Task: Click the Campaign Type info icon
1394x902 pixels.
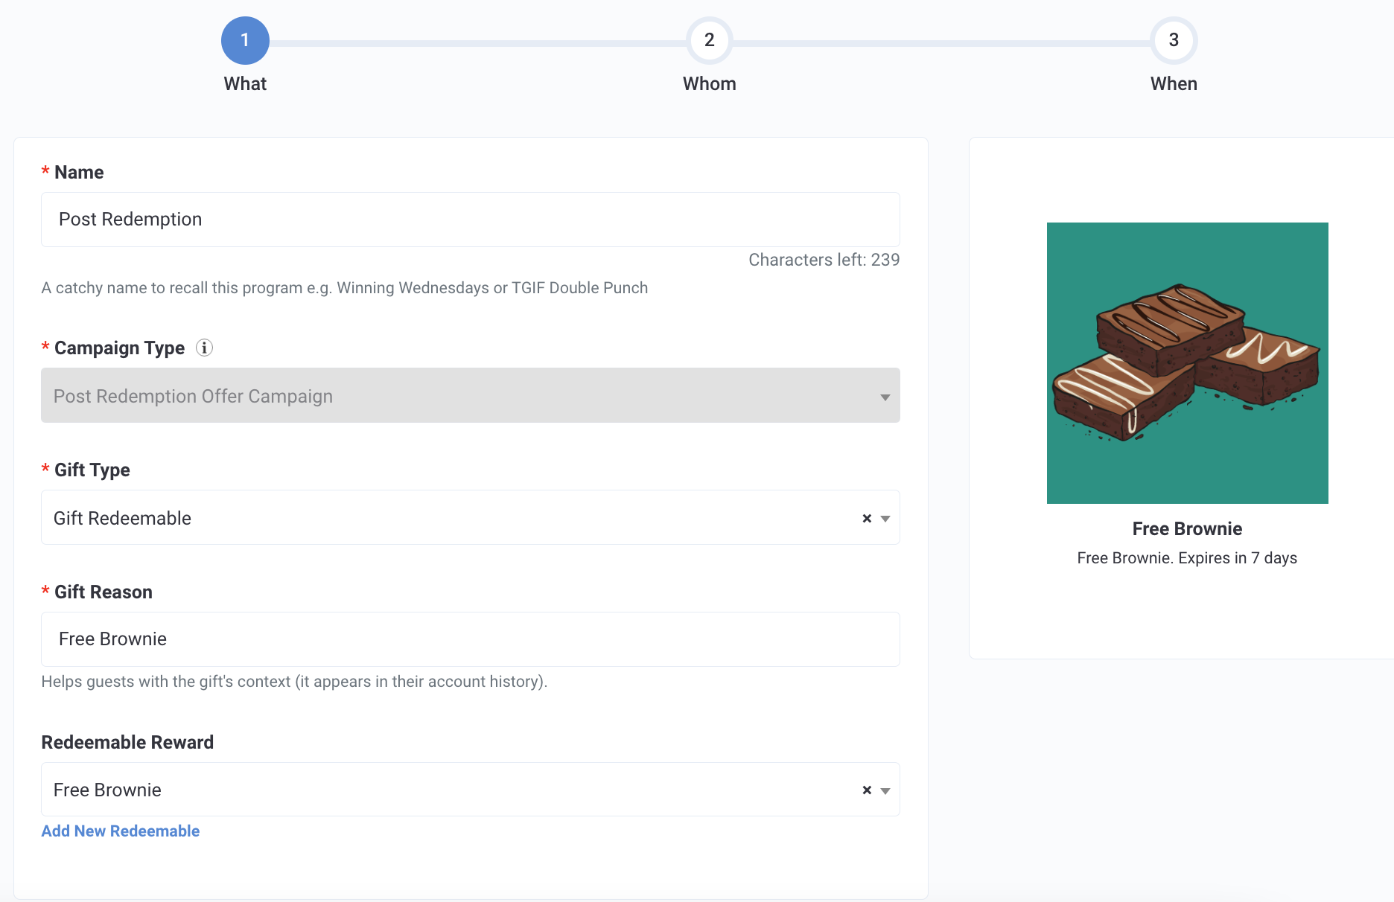Action: [204, 348]
